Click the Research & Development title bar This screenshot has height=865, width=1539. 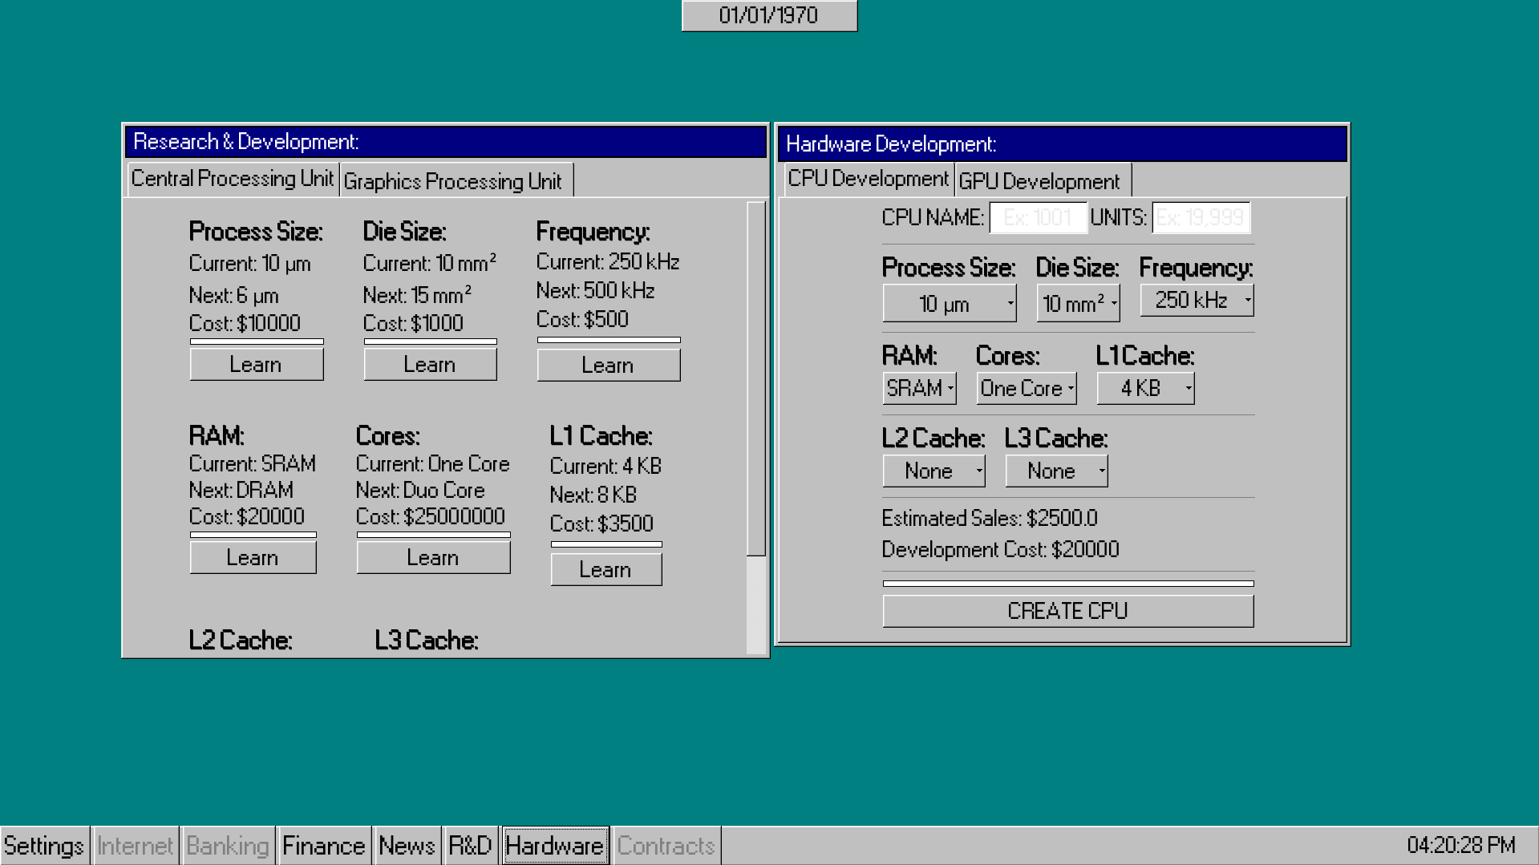[445, 142]
